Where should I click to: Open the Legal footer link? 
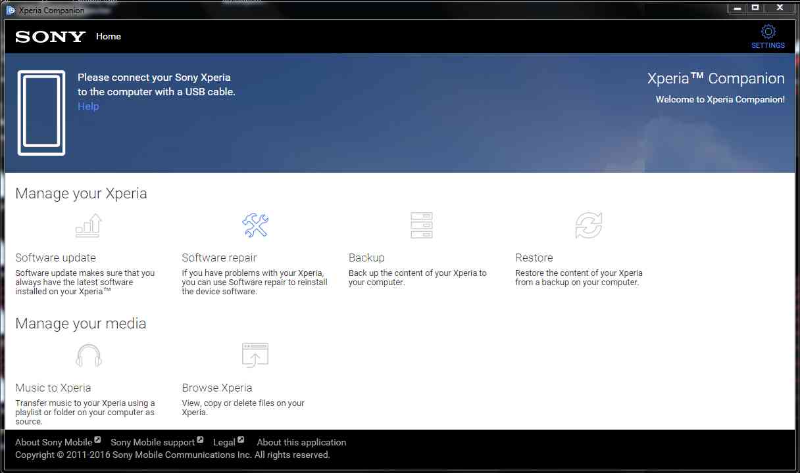click(x=224, y=442)
